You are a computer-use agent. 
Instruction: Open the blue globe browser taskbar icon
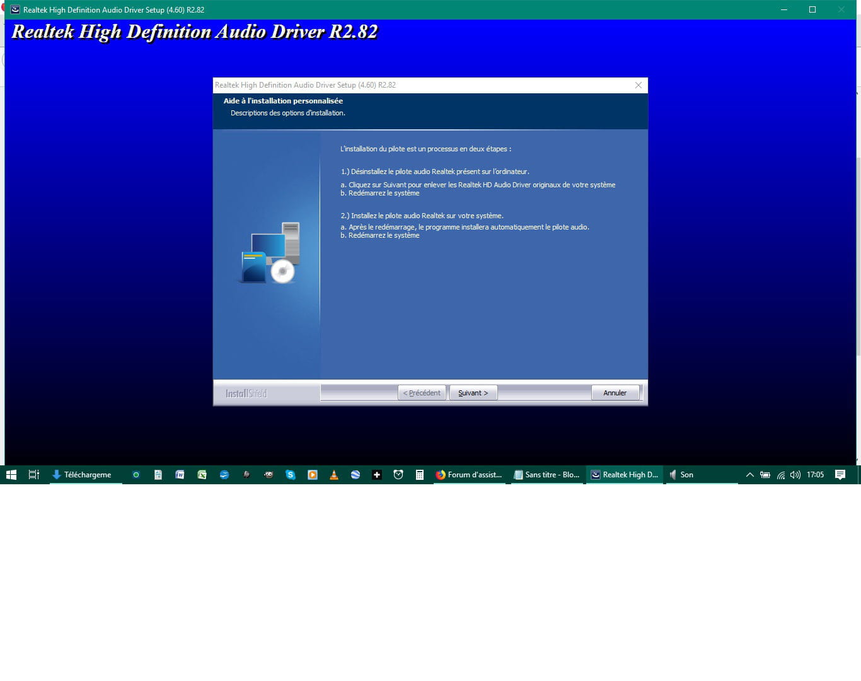pyautogui.click(x=224, y=475)
